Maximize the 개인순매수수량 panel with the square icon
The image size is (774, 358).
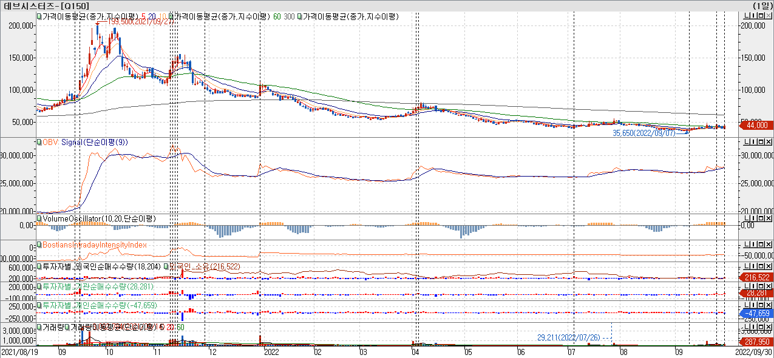click(761, 305)
